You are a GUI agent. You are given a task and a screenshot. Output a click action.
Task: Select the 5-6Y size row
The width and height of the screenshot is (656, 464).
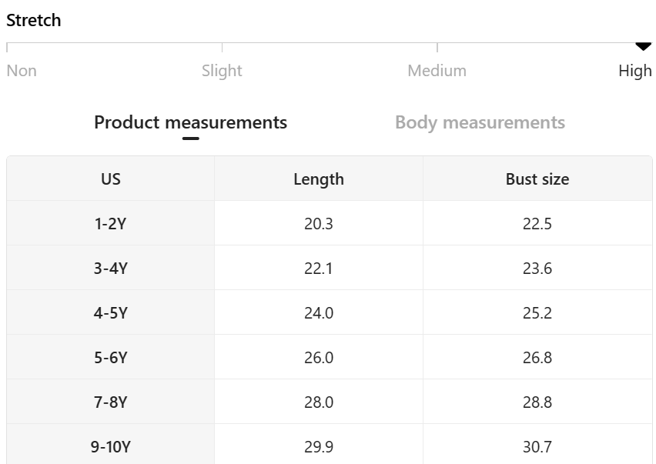pos(111,358)
